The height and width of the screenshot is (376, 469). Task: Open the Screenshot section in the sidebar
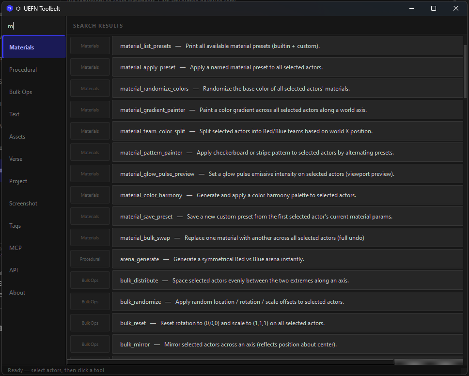(22, 203)
